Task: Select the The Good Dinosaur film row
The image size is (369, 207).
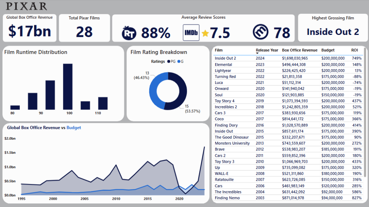Action: [x=288, y=138]
